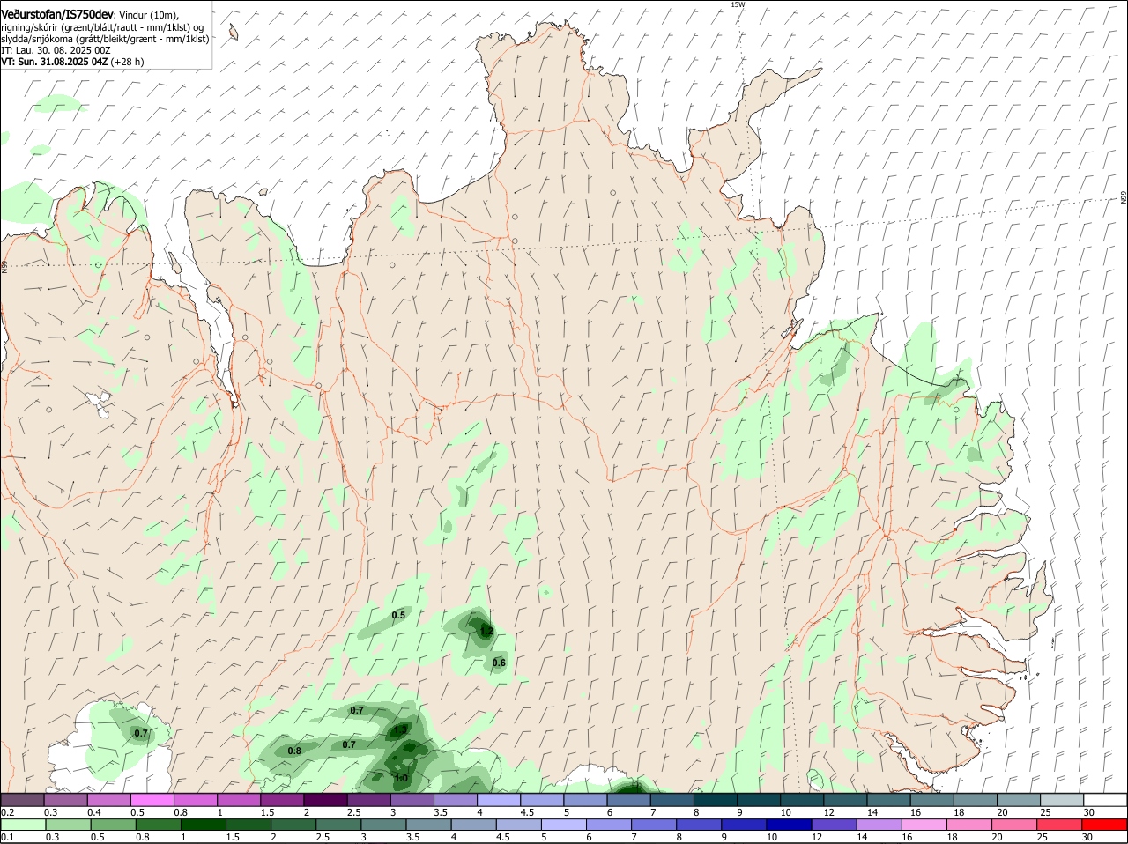This screenshot has width=1128, height=844.
Task: Select the darkest purple upper swatch starting at 2
Action: [x=325, y=800]
